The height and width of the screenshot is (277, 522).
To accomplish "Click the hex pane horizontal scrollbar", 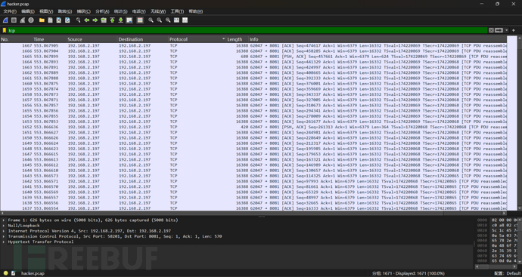I will pos(496,266).
